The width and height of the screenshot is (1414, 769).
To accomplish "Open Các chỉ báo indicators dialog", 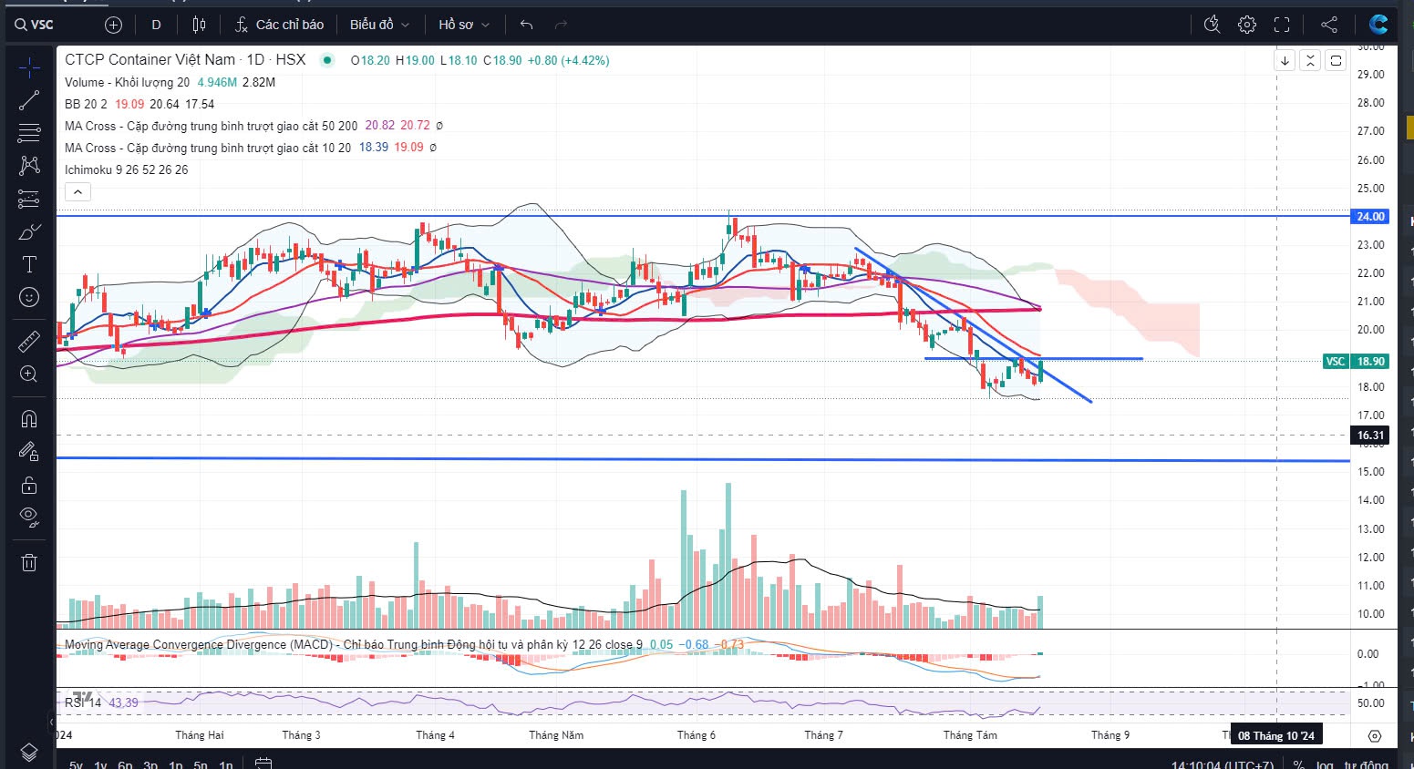I will [x=279, y=25].
